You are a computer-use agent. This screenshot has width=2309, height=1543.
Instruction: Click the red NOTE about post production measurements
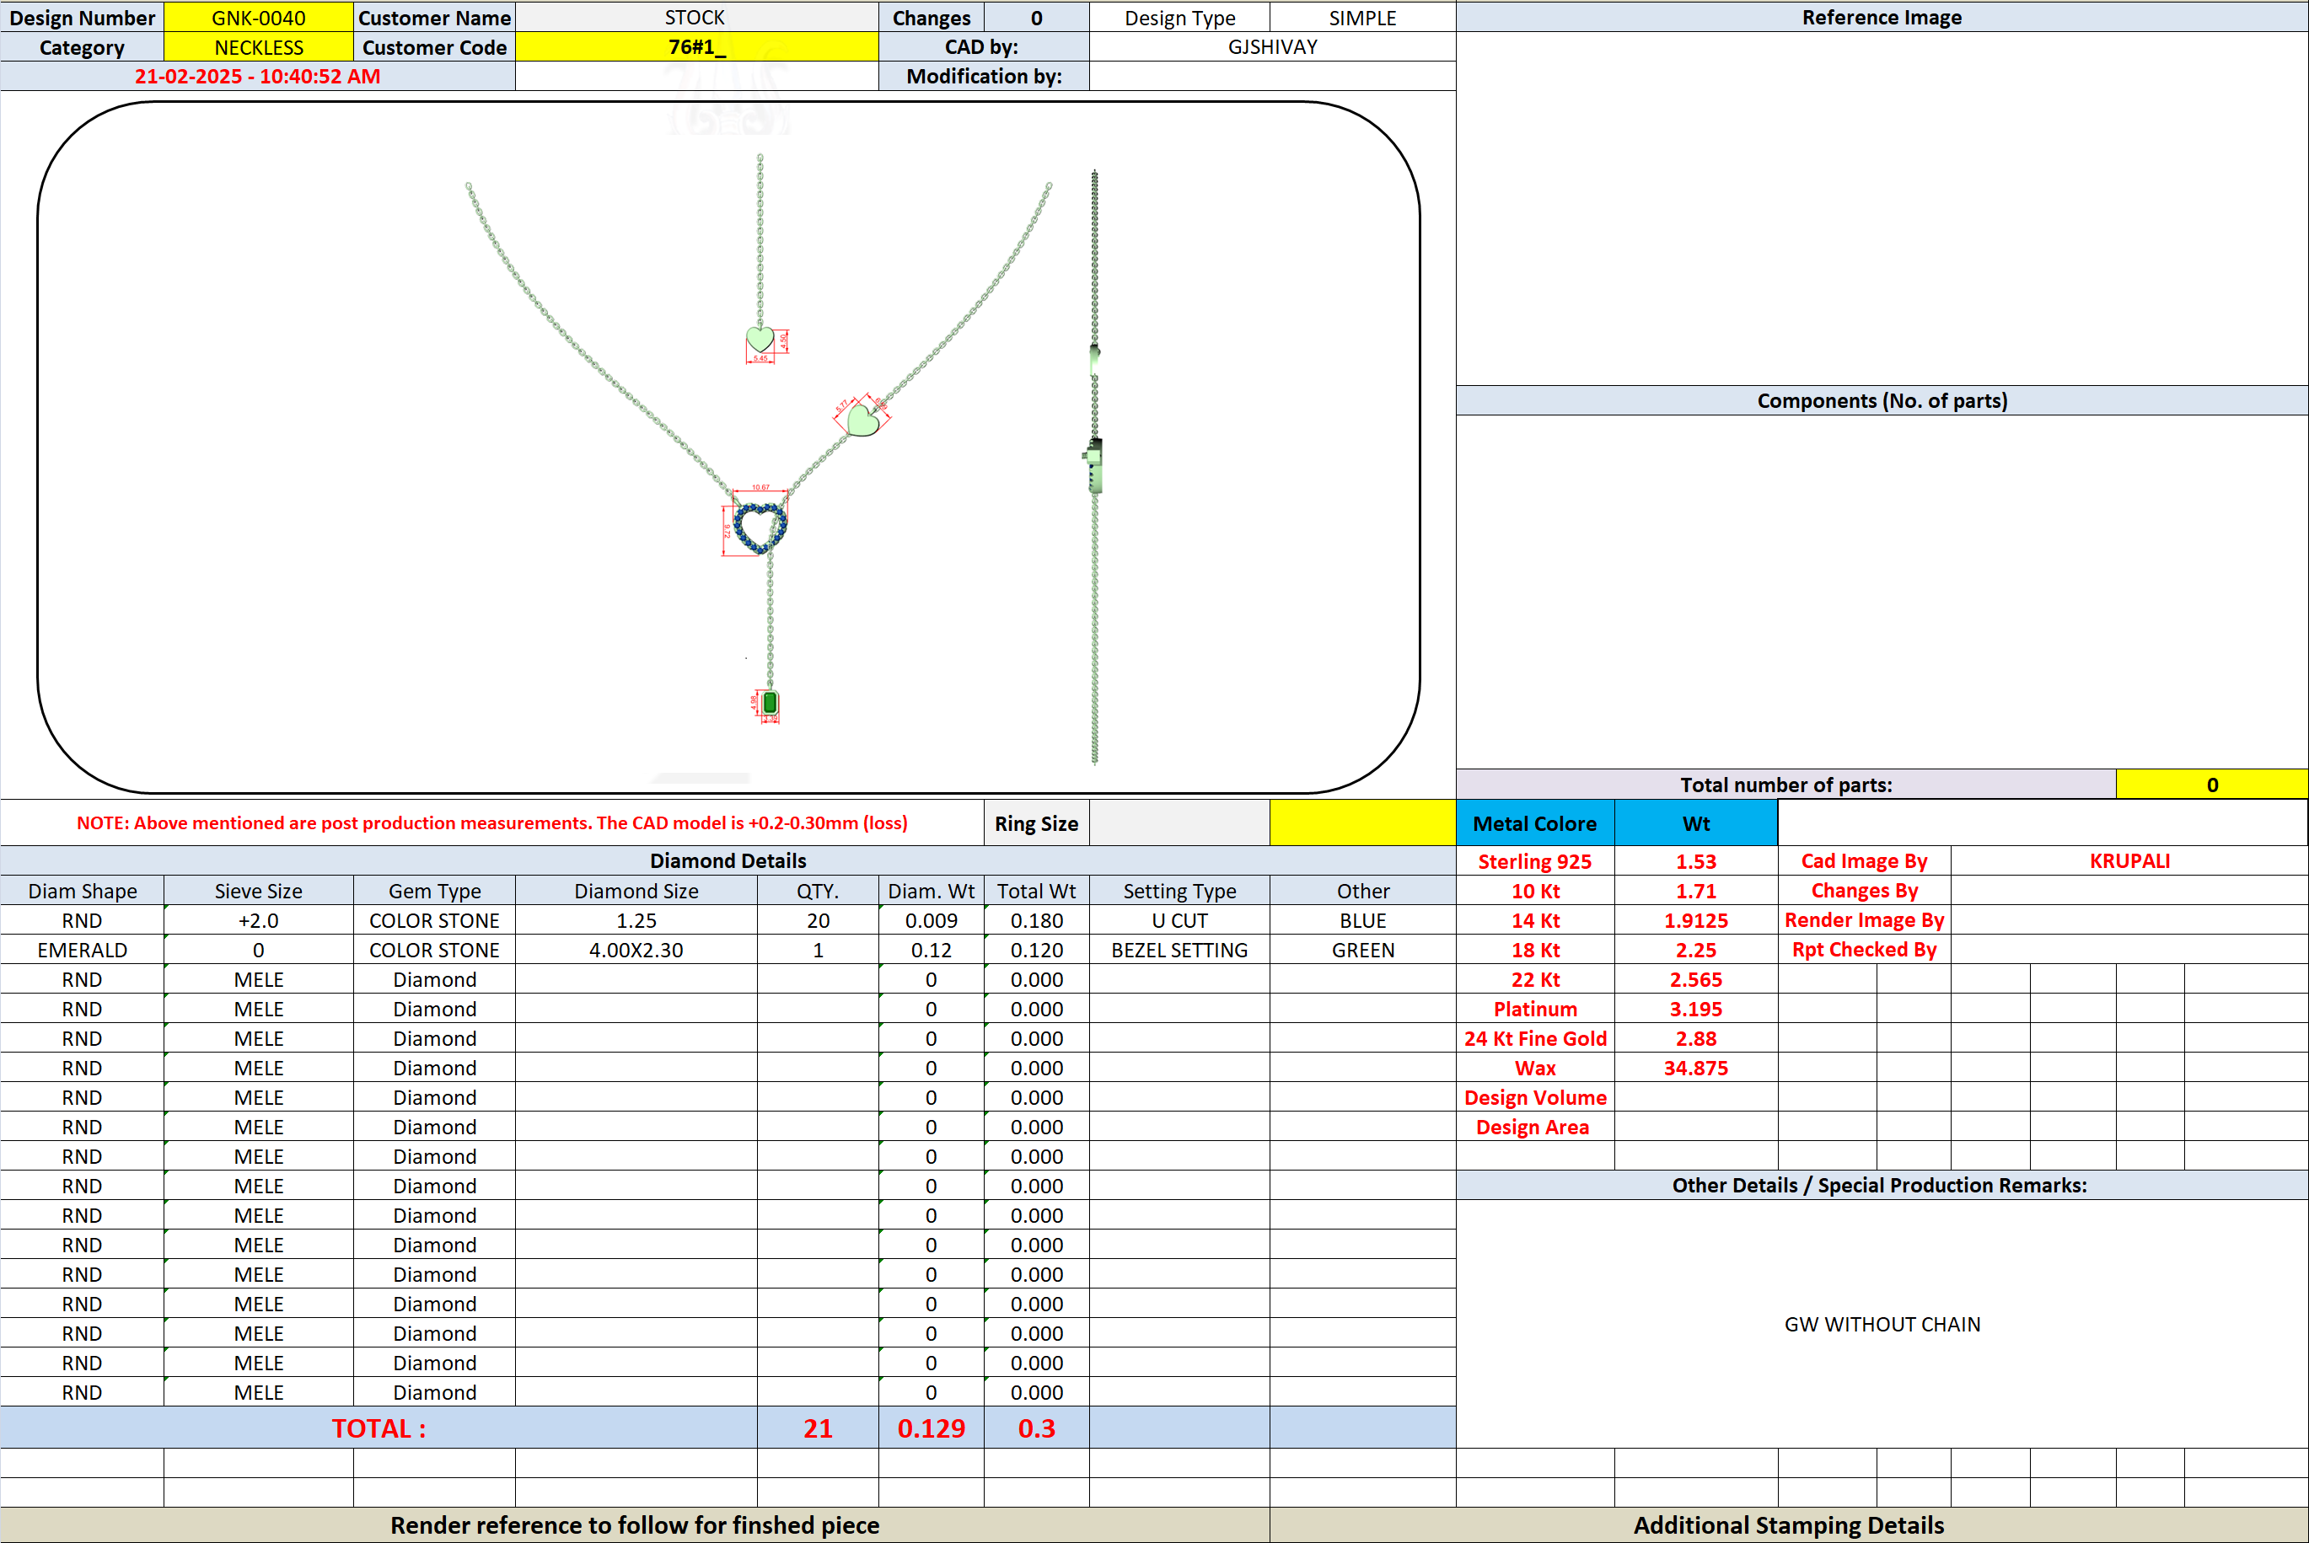pyautogui.click(x=492, y=822)
